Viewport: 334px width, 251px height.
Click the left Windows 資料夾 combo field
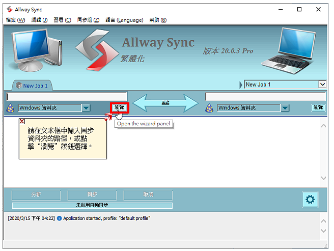[50, 108]
